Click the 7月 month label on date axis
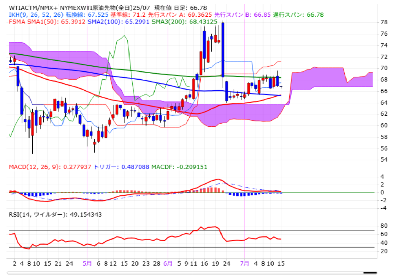Viewport: 409px width, 280px height. pyautogui.click(x=245, y=264)
